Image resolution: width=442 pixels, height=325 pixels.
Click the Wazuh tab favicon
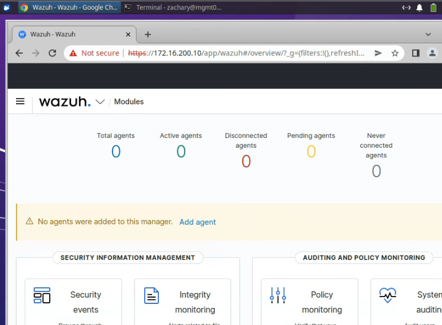coord(22,34)
